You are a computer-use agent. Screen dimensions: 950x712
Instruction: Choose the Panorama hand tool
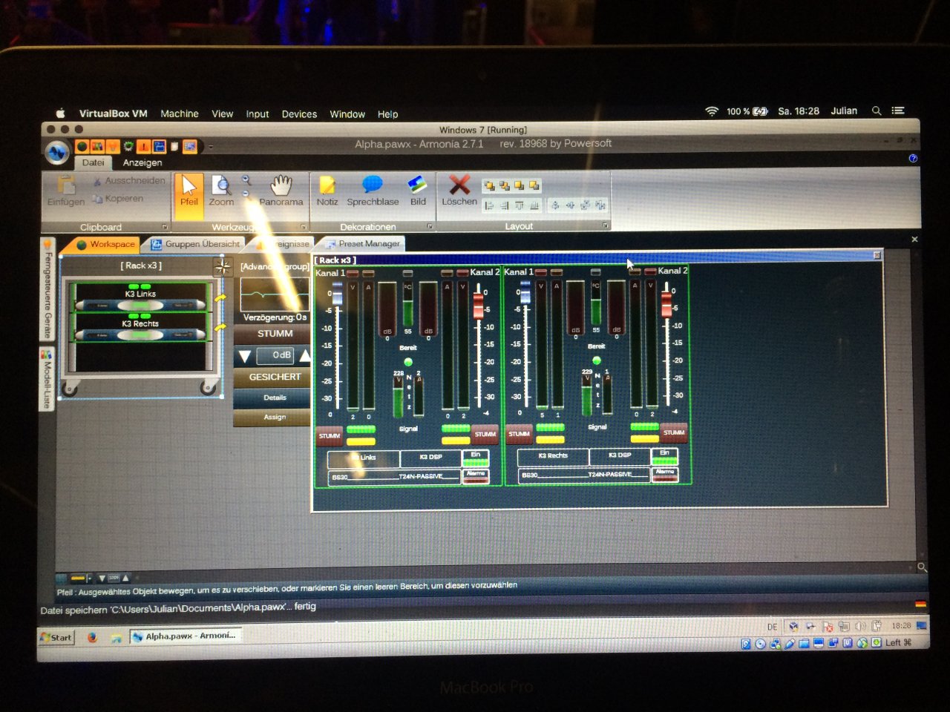point(281,191)
